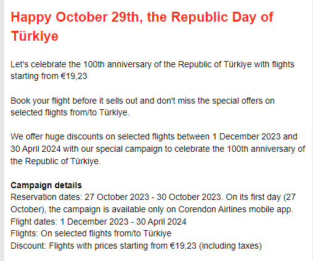This screenshot has height=261, width=313.
Task: Click "Republic Day of" in the heading
Action: coord(222,17)
